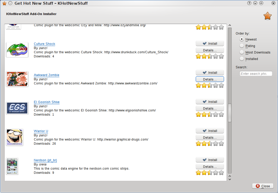Click the Warrior U description text

coord(91,139)
